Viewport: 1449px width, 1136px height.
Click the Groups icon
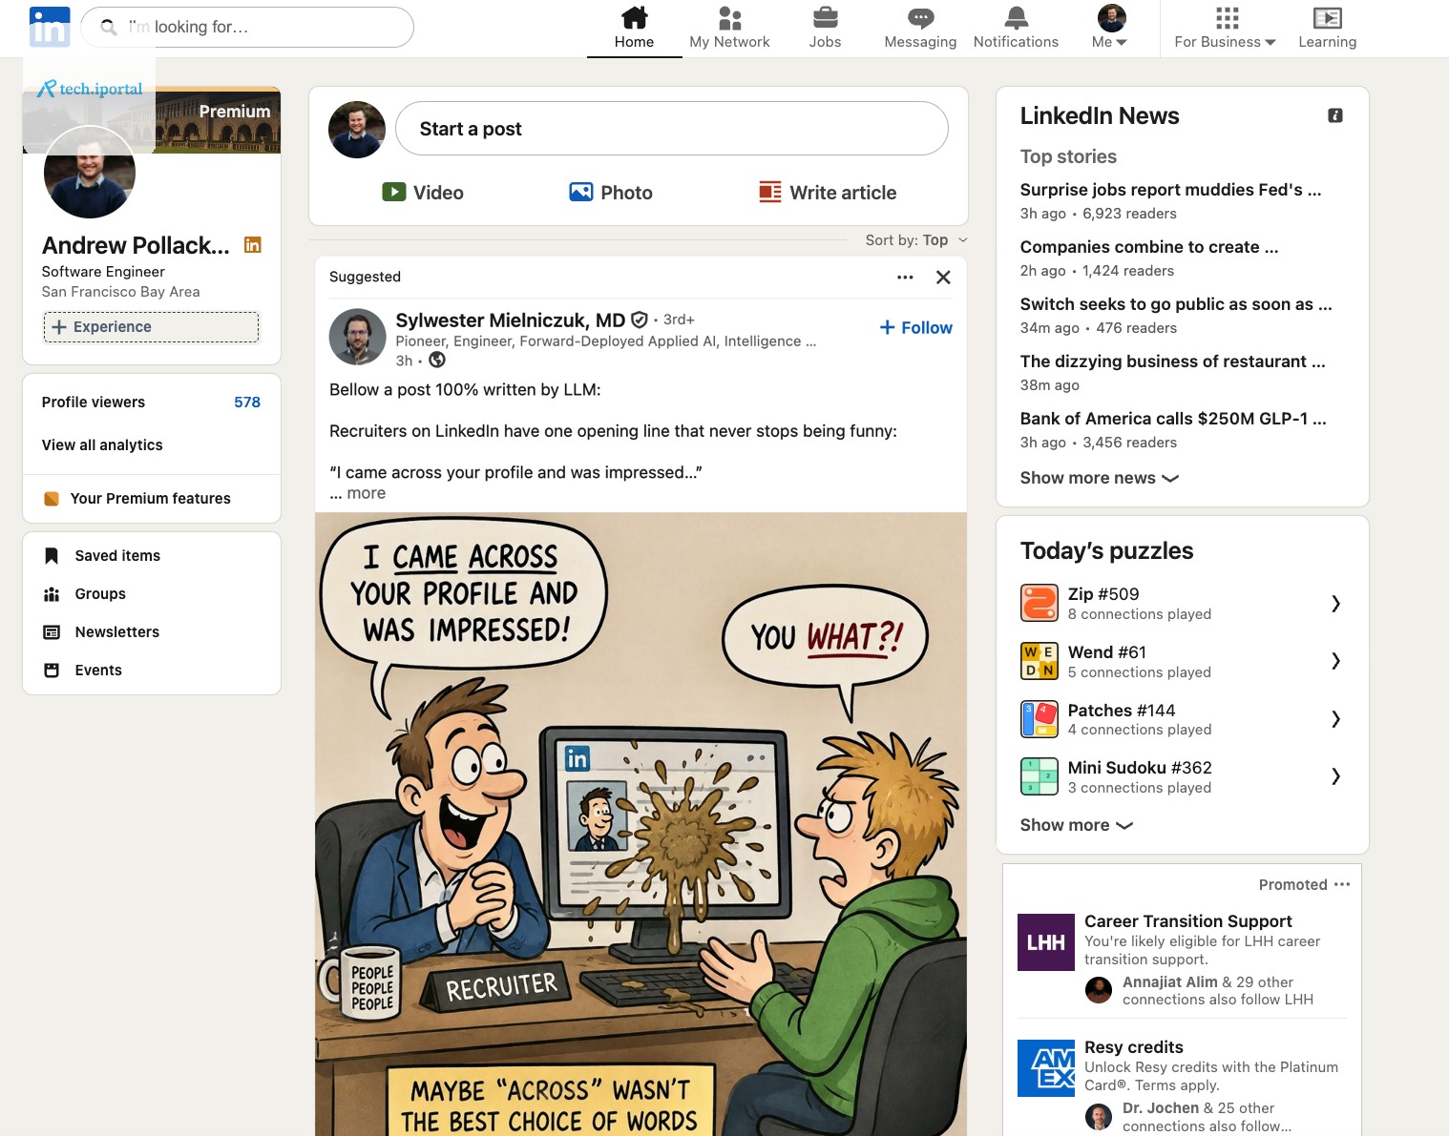(52, 594)
